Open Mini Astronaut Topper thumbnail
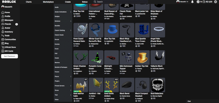219x103 pixels. pyautogui.click(x=127, y=58)
